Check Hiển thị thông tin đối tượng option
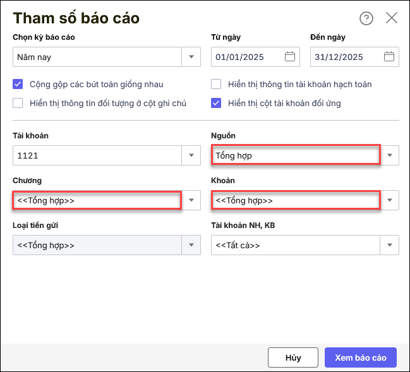 click(18, 103)
